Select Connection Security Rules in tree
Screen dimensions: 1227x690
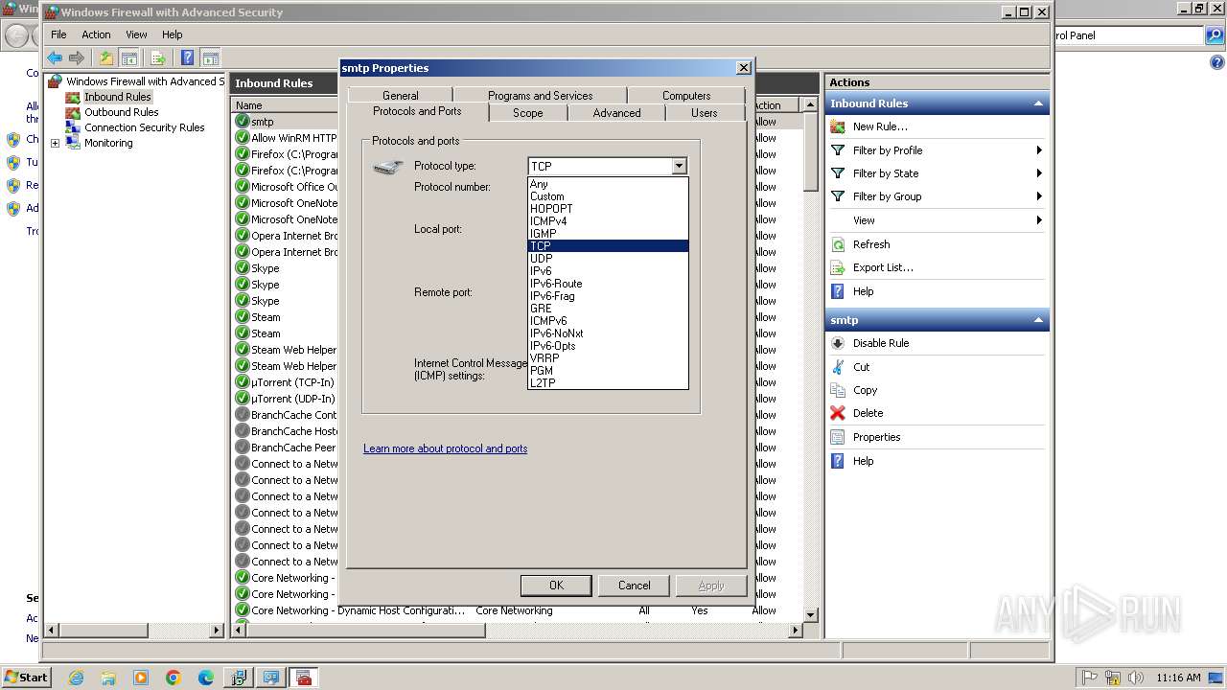pos(144,127)
